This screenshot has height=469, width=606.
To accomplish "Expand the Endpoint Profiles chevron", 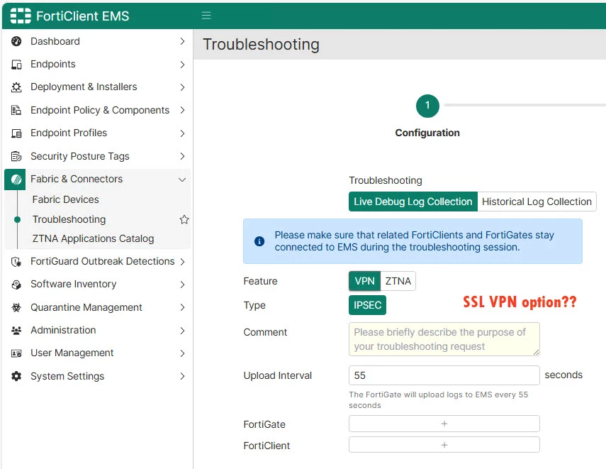I will (x=182, y=133).
